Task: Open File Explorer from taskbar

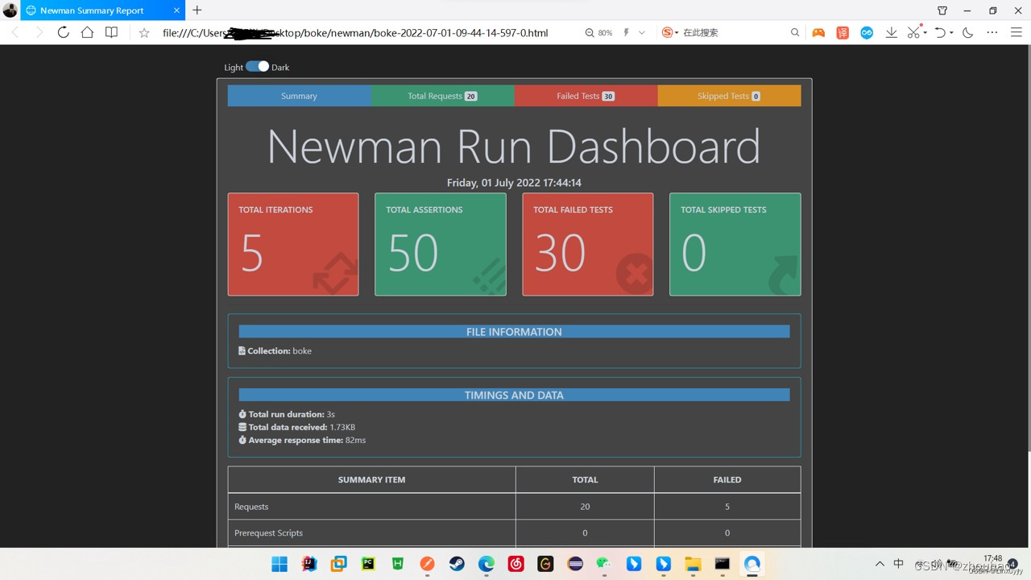Action: click(693, 564)
